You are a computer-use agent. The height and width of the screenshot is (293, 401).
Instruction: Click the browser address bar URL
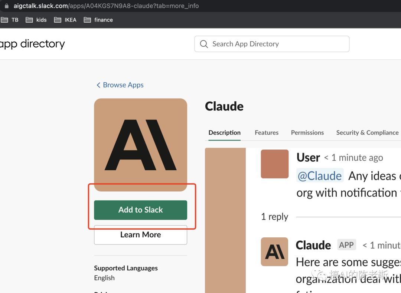[x=106, y=6]
